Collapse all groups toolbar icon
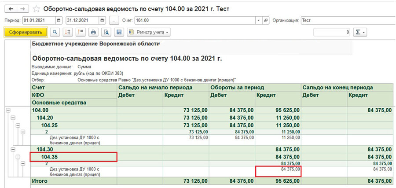 point(81,32)
